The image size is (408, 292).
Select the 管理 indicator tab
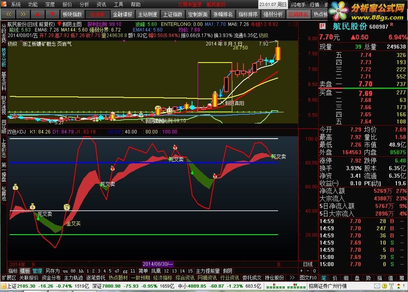(37, 271)
